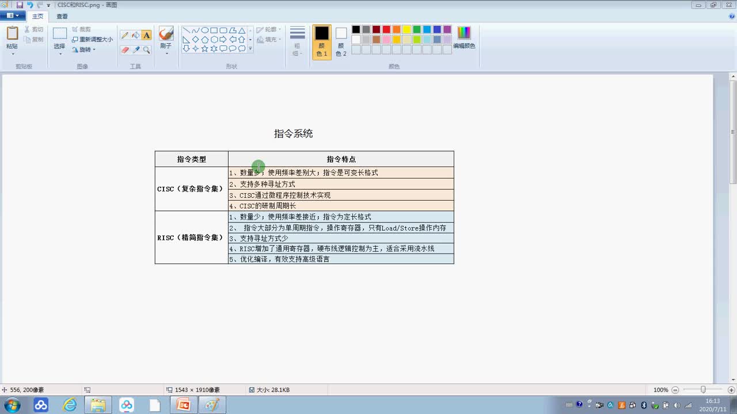This screenshot has height=414, width=737.
Task: Click the Brushes icon
Action: coord(166,34)
